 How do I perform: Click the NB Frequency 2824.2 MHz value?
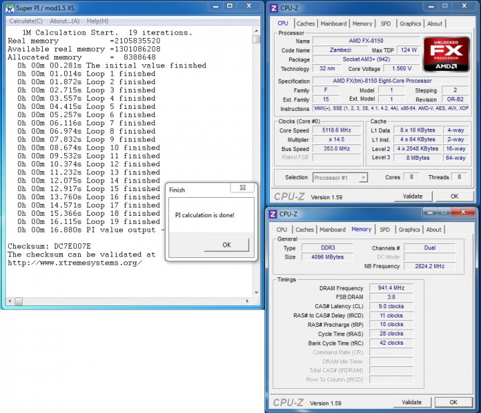point(430,266)
